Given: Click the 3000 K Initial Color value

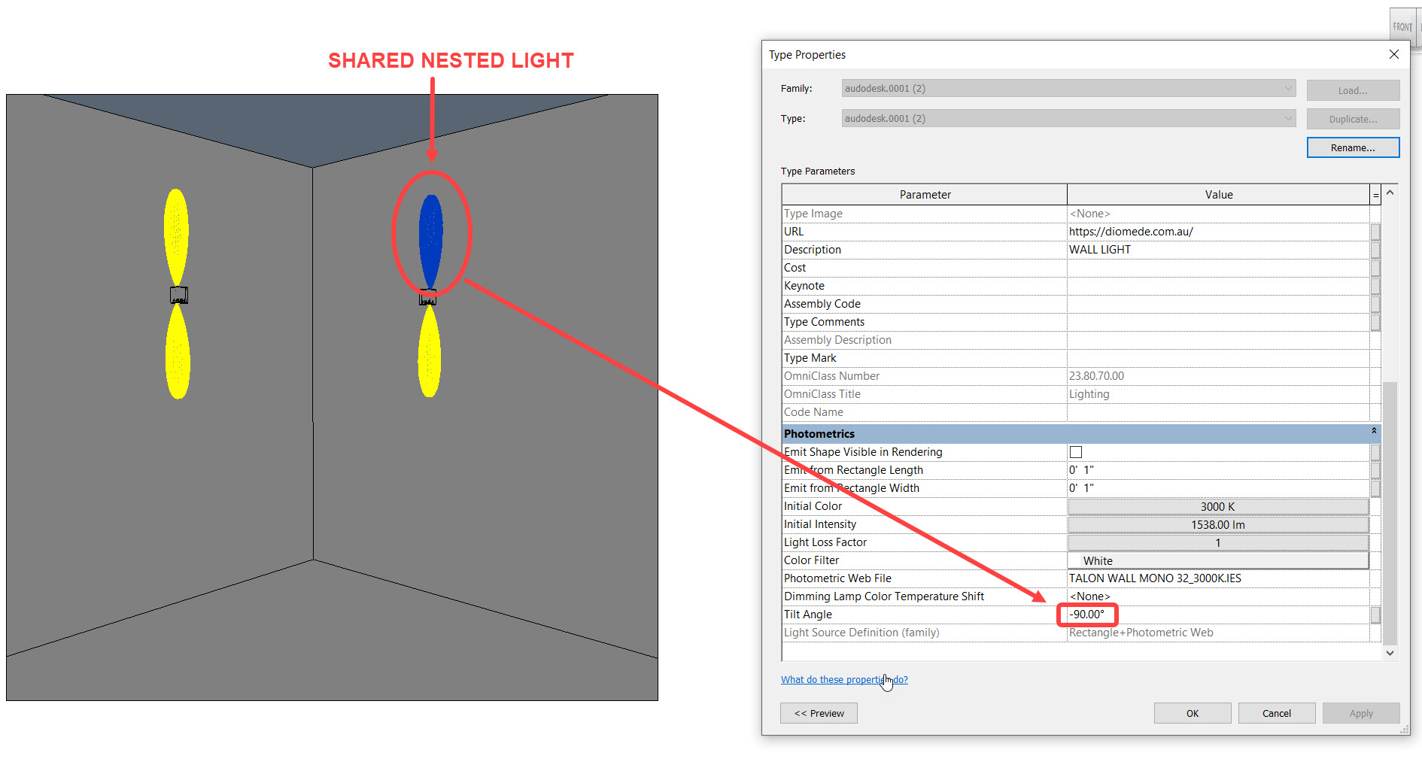Looking at the screenshot, I should [1217, 506].
